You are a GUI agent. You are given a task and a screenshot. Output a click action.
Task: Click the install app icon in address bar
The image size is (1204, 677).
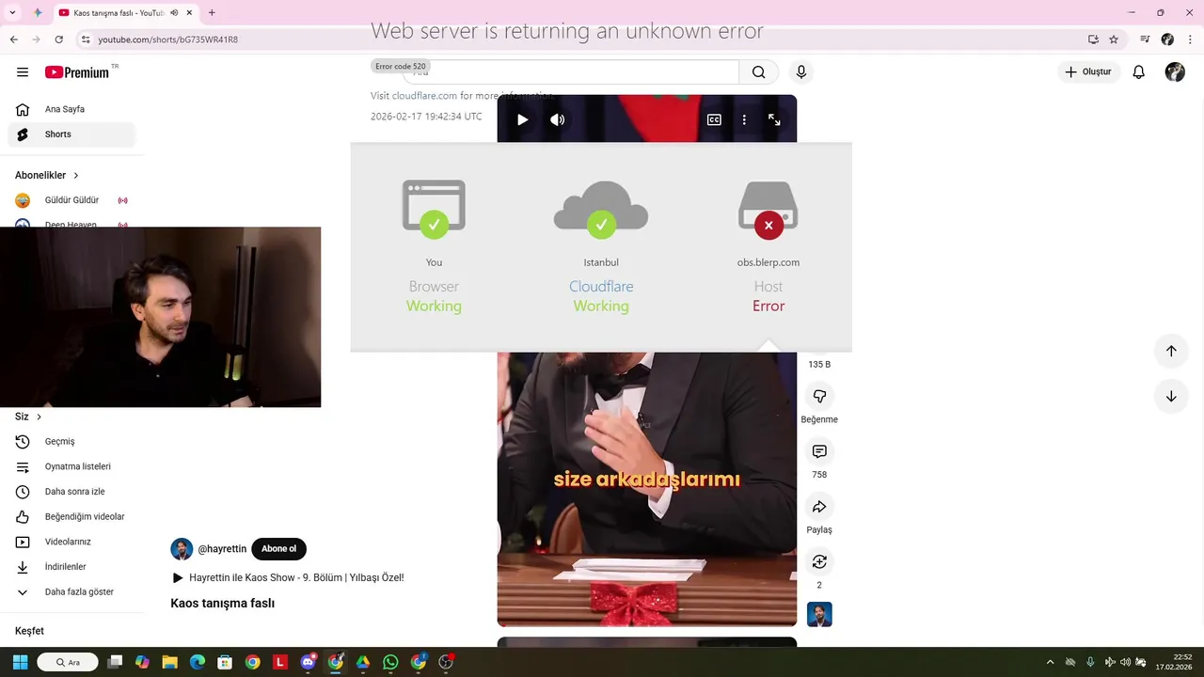click(x=1093, y=39)
